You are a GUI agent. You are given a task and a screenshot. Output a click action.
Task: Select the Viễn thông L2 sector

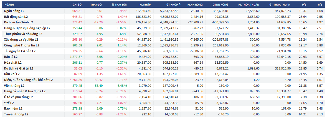[x=14, y=86]
